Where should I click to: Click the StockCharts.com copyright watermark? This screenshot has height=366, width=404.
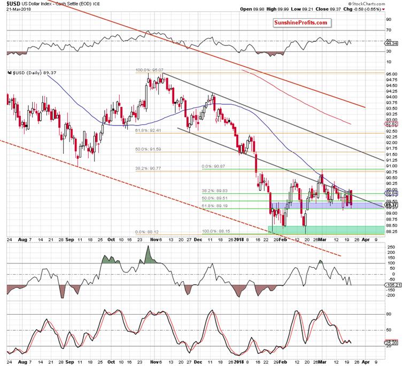[380, 3]
